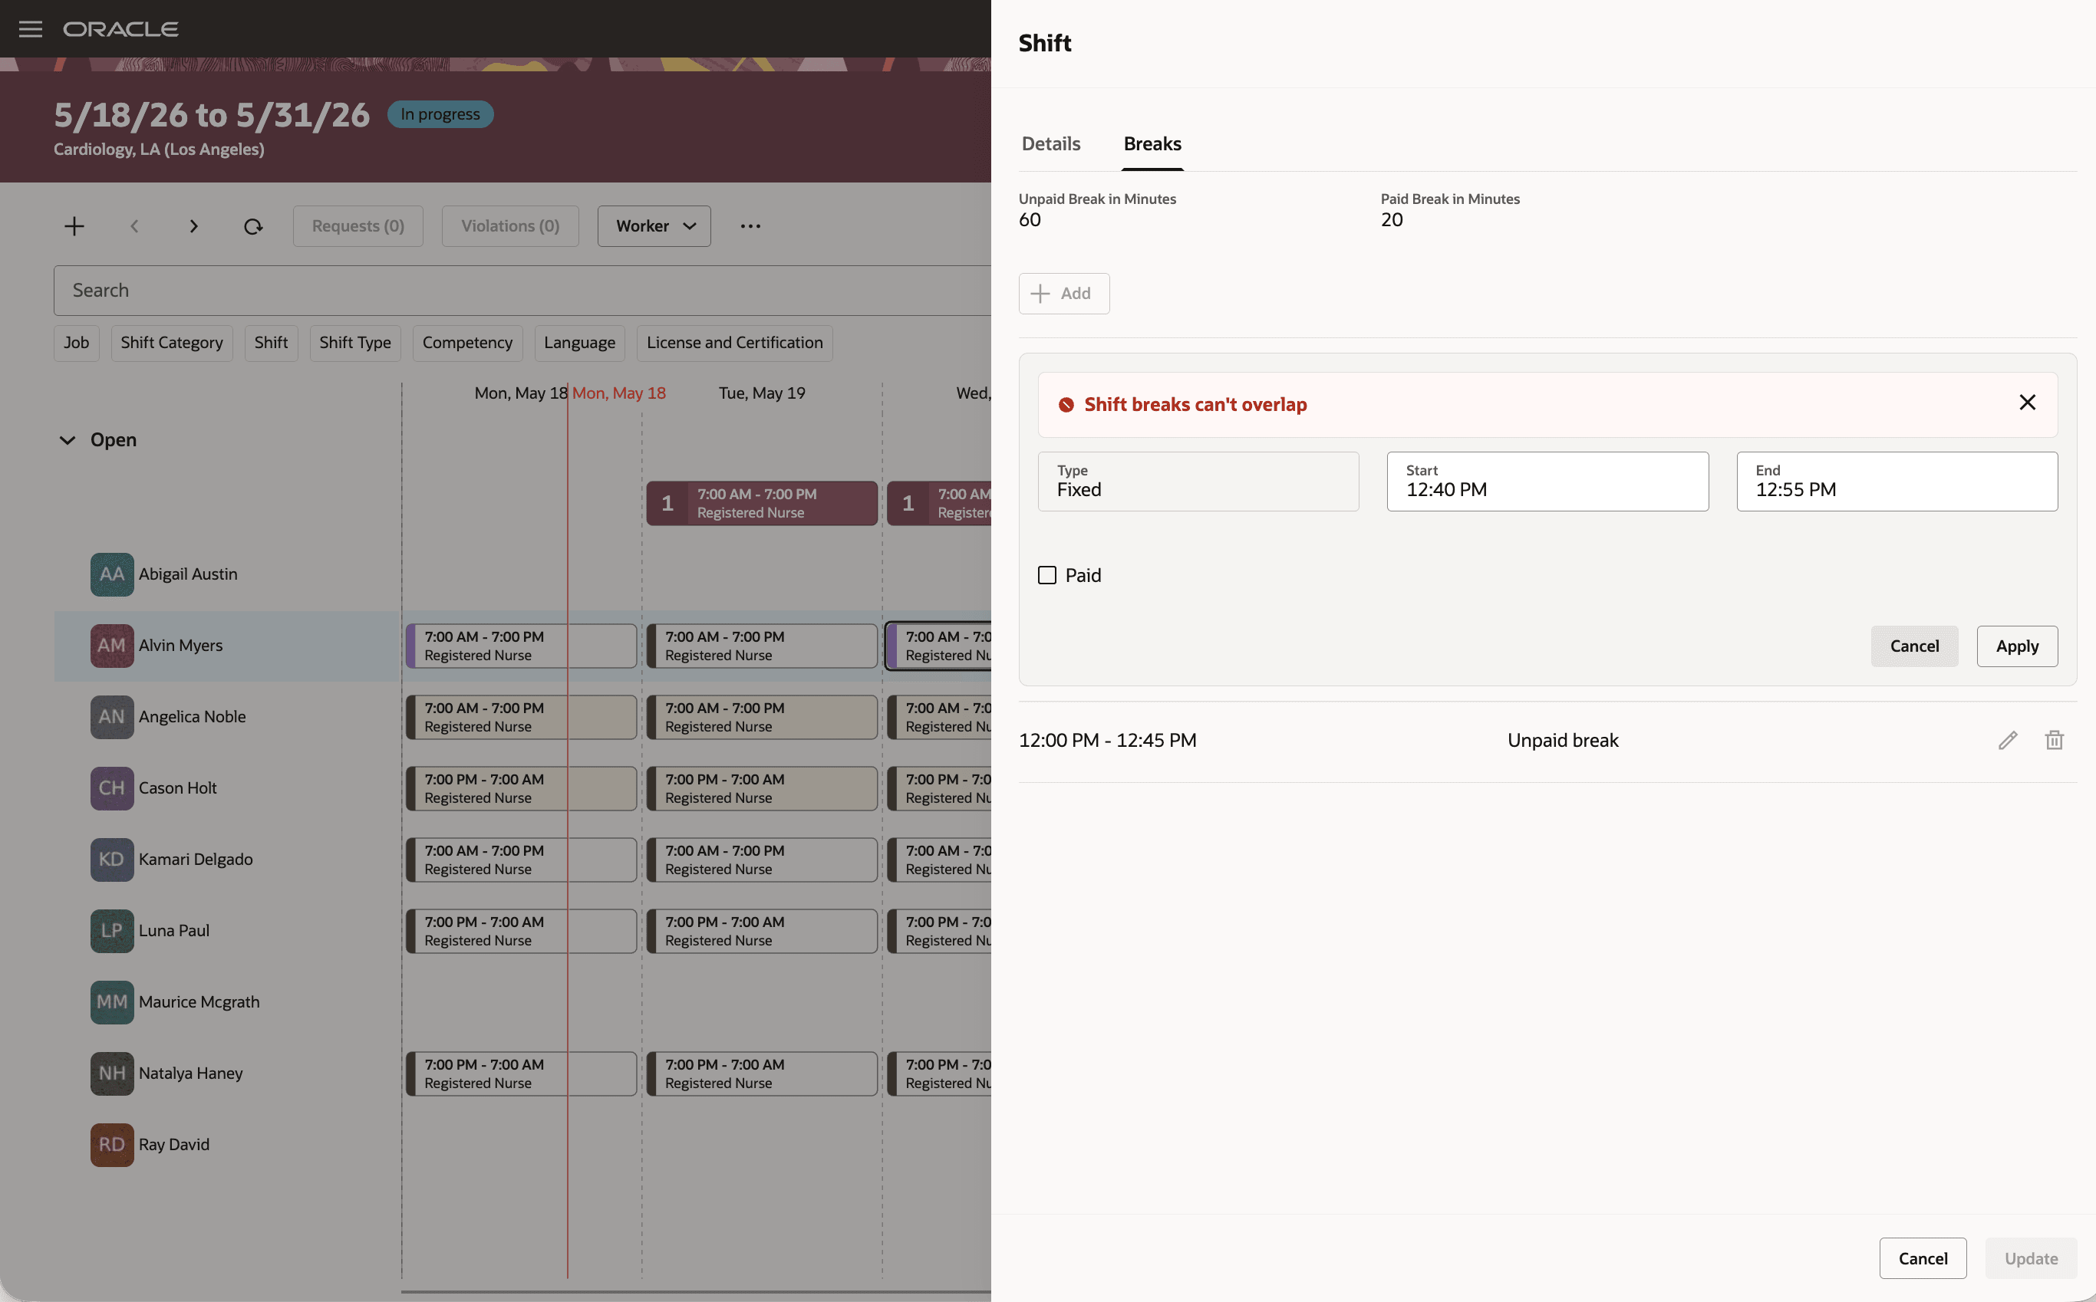
Task: Click the break Start time field
Action: coord(1547,482)
